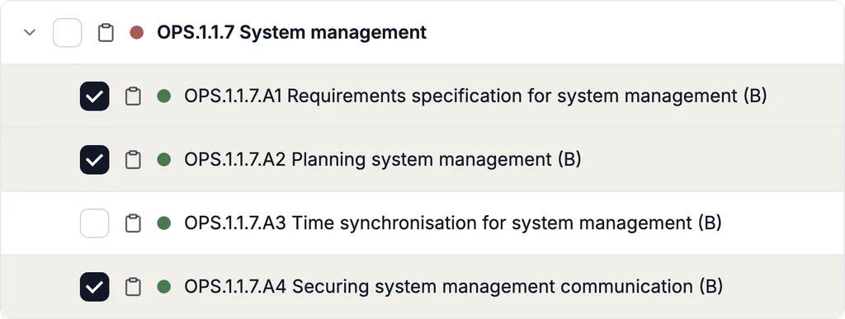Click green status dot of A2 Planning row
This screenshot has width=845, height=319.
click(164, 160)
